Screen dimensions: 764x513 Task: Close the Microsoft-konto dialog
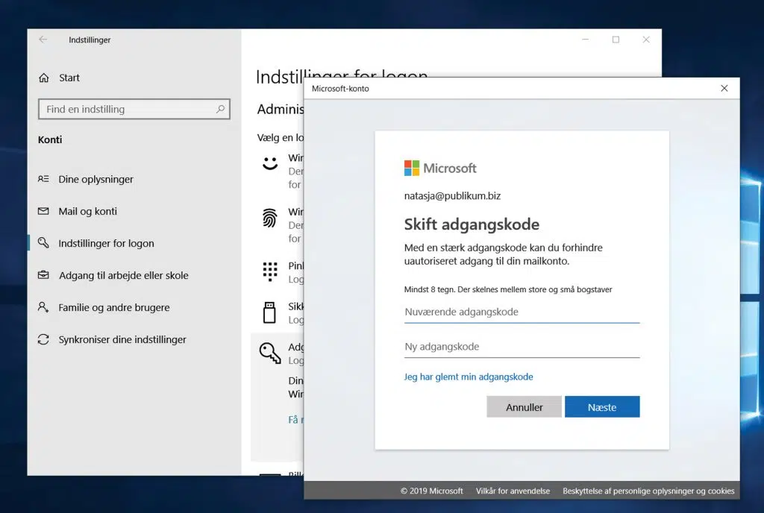coord(724,88)
